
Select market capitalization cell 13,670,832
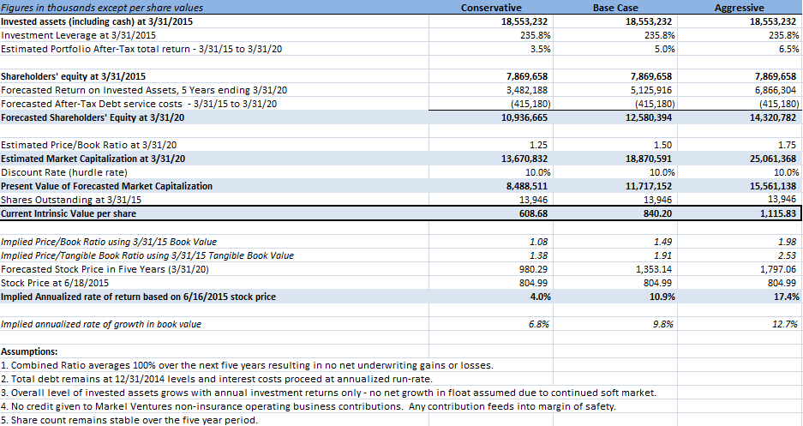tap(524, 159)
